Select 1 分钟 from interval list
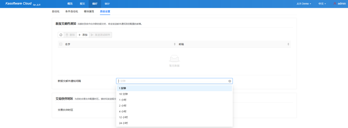348x128 pixels. pyautogui.click(x=122, y=88)
